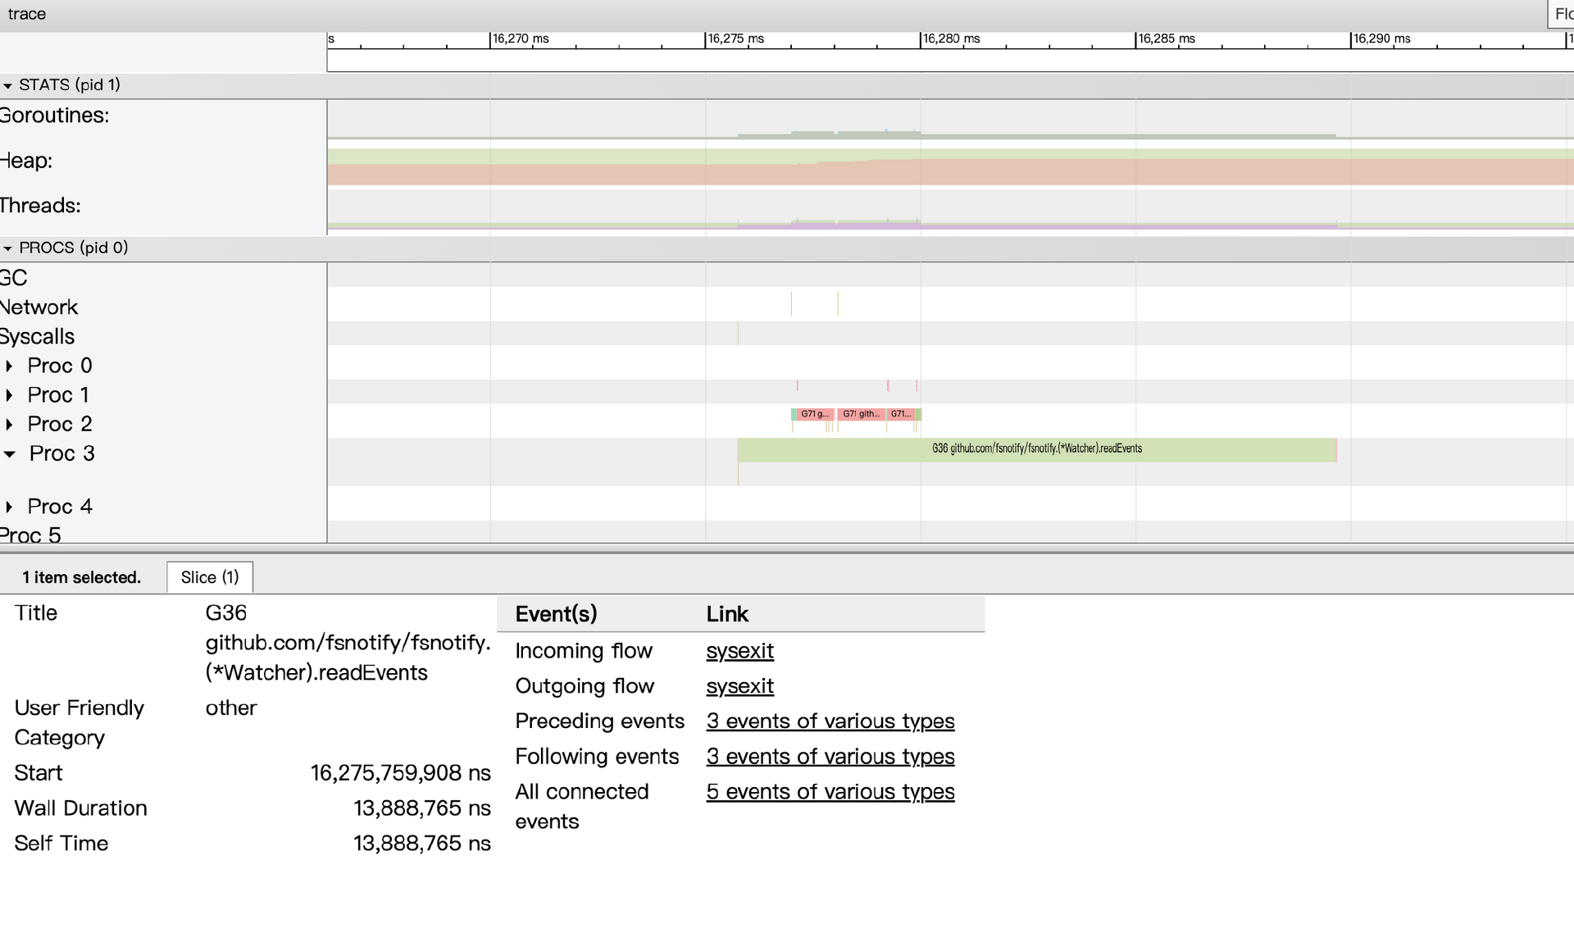The width and height of the screenshot is (1574, 933).
Task: Open the Outgoing flow sysexit link
Action: [739, 686]
